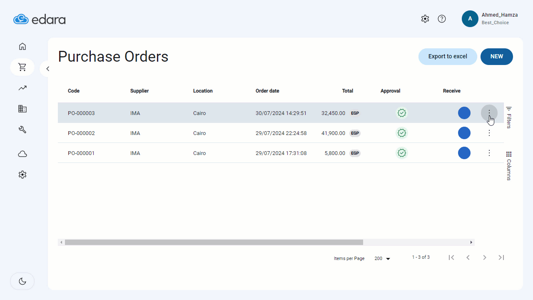The width and height of the screenshot is (533, 300).
Task: Click receive status circle for PO-000003
Action: (x=464, y=113)
